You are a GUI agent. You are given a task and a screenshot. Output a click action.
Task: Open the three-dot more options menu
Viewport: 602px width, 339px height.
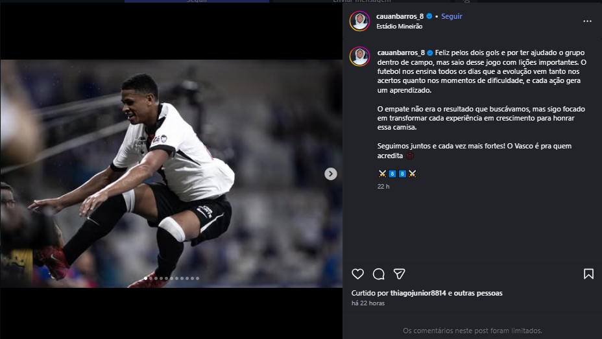point(587,21)
